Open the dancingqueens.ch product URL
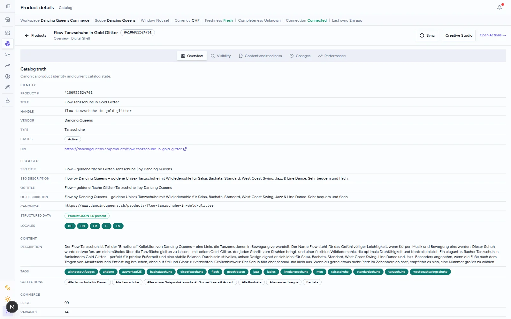 click(123, 149)
